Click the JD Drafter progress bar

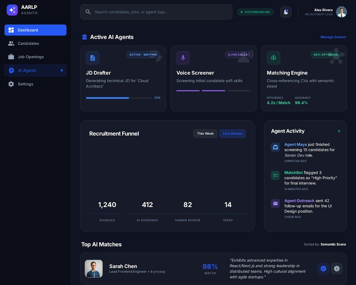point(119,98)
